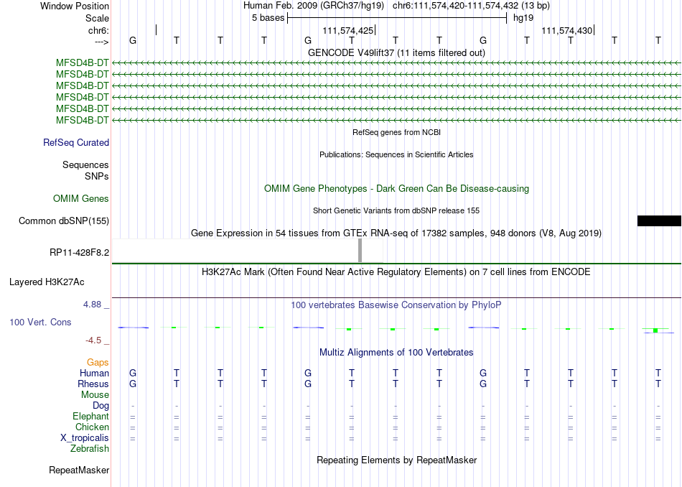This screenshot has height=487, width=682.
Task: Click the Rhesus alignment row label
Action: 93,384
